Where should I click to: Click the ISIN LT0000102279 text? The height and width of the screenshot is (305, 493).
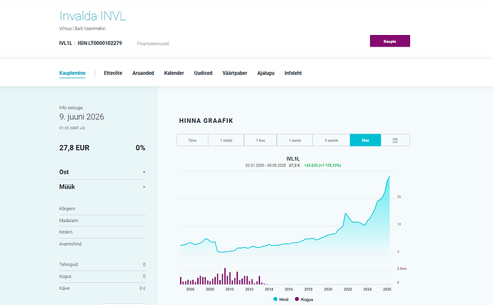pos(99,43)
